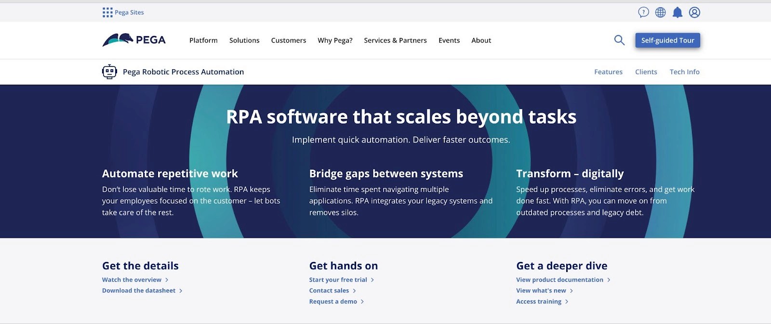Open Services & Partners menu
771x324 pixels.
pos(395,40)
